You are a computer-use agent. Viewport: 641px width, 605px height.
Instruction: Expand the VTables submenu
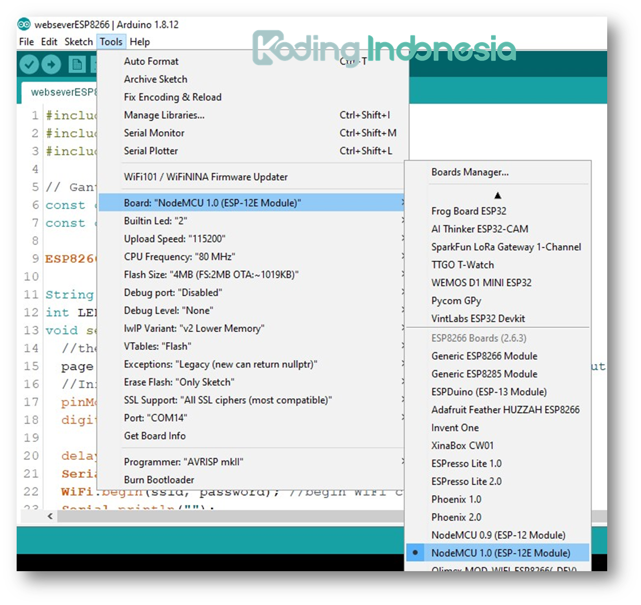251,346
